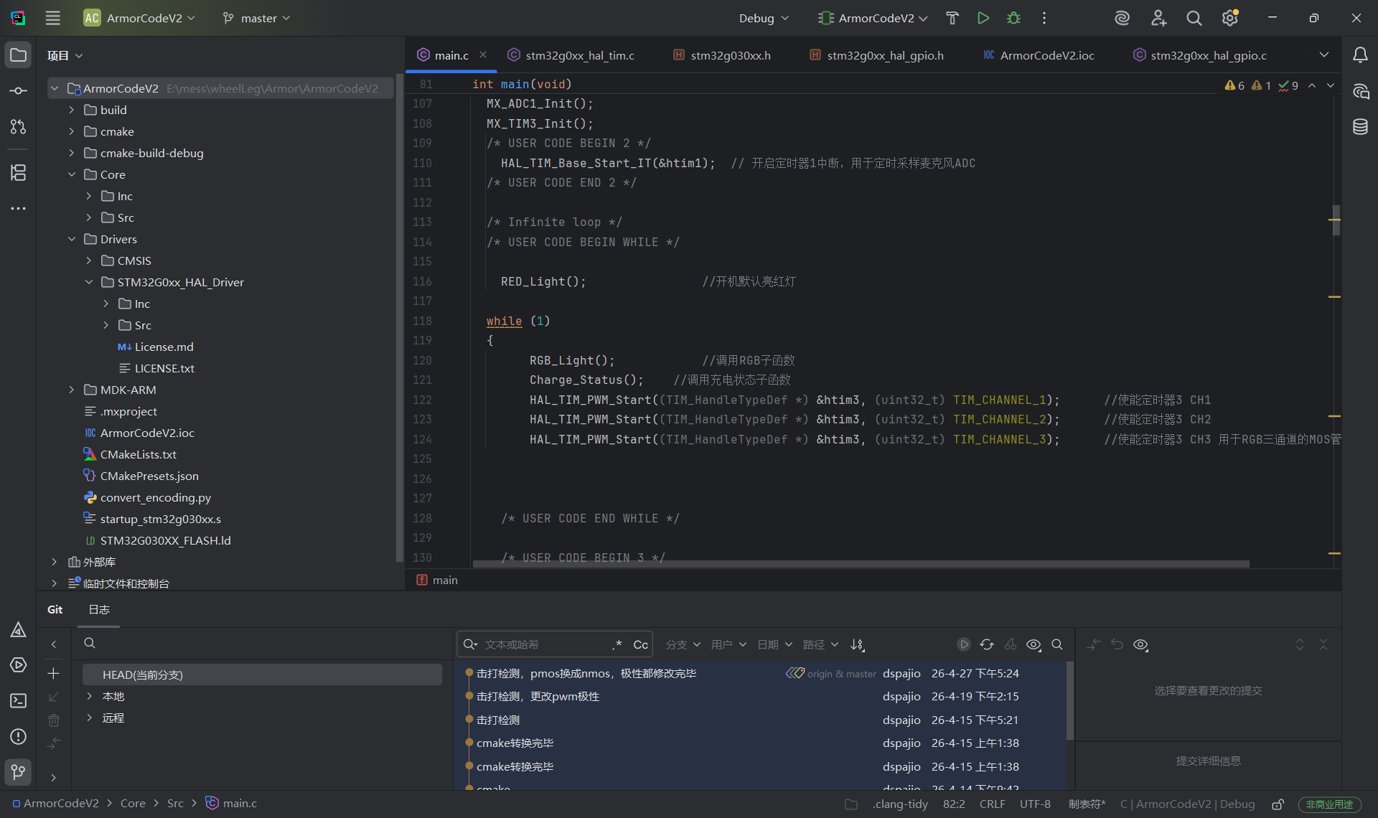Open Commit tool window
The width and height of the screenshot is (1378, 818).
click(x=18, y=91)
